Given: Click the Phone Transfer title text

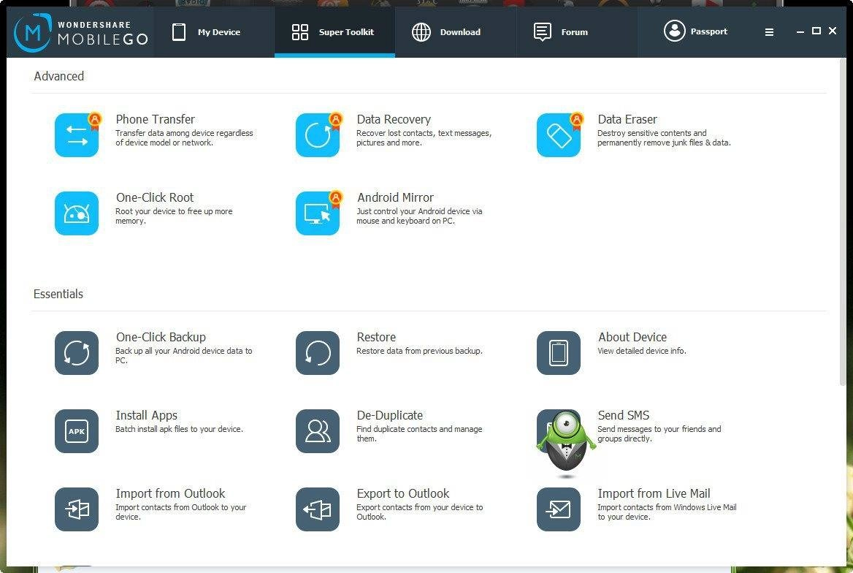Looking at the screenshot, I should 155,119.
